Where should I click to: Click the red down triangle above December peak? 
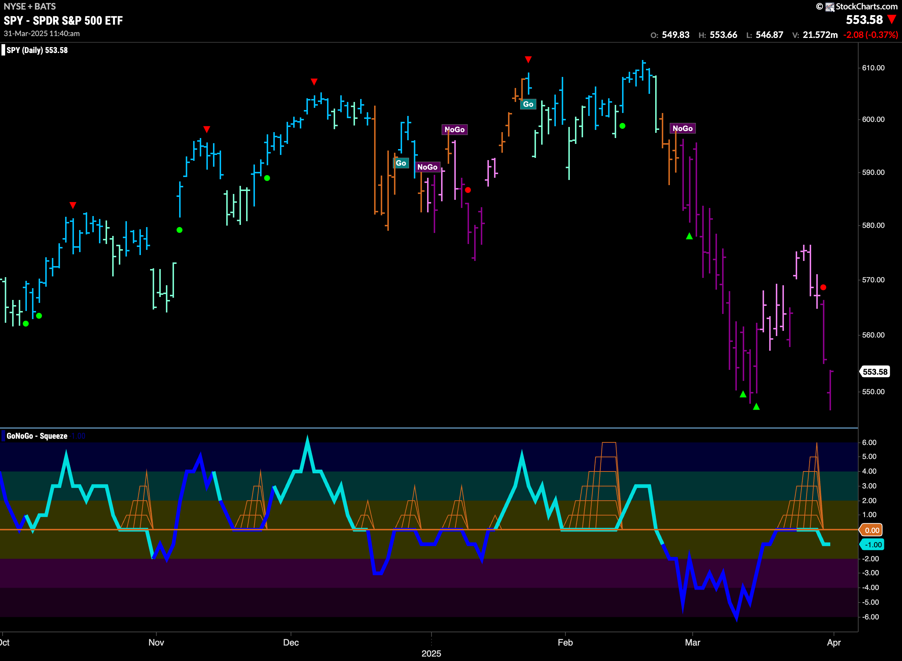tap(314, 82)
